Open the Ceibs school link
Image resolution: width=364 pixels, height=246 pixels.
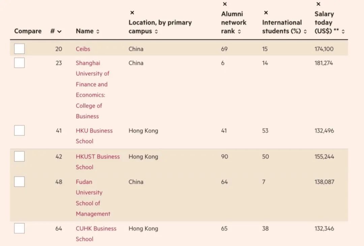tap(83, 49)
